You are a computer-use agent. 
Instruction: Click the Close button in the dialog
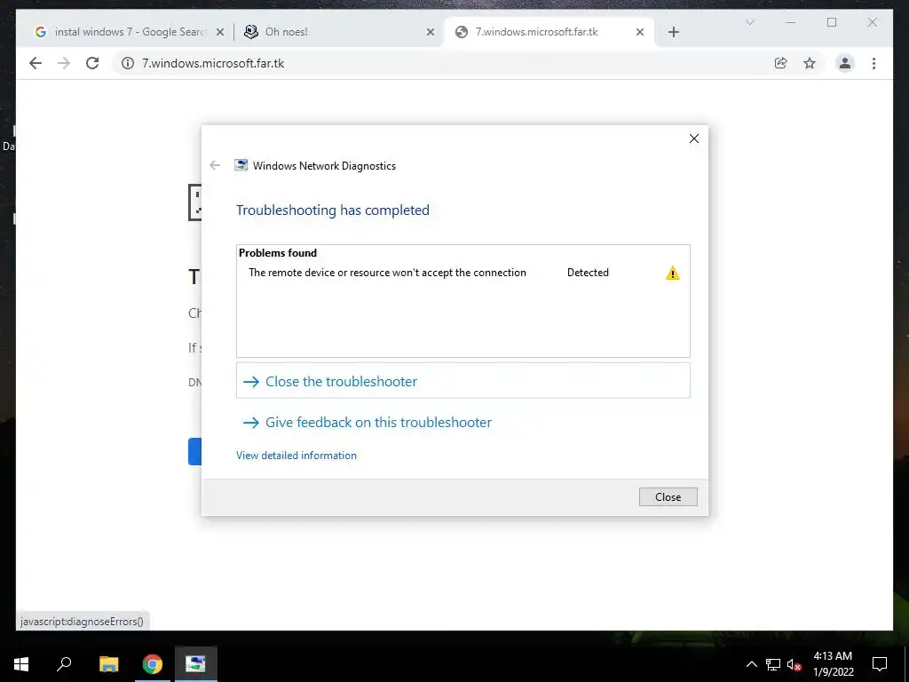(668, 497)
